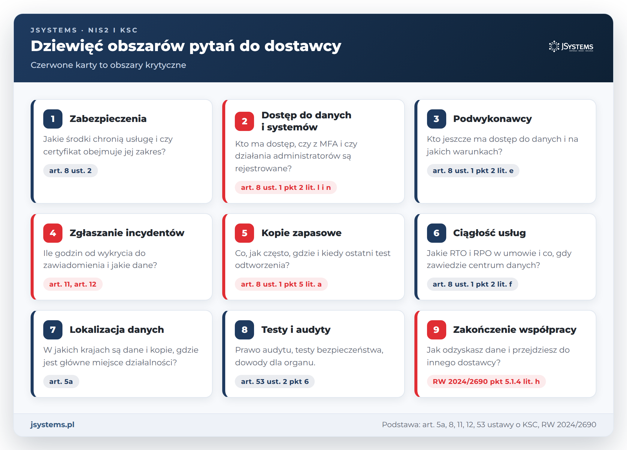
Task: Click the 'Prawo audytu, testy bezpieczeństwa' description
Action: pos(309,356)
